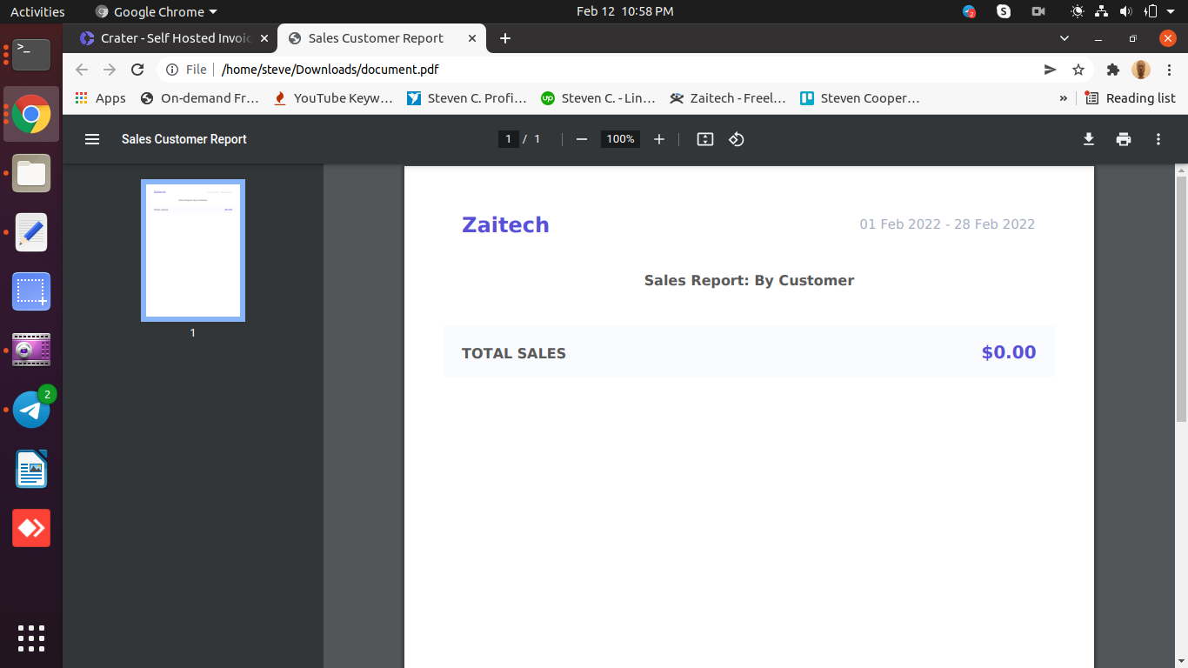
Task: Show all applications grid
Action: [31, 638]
